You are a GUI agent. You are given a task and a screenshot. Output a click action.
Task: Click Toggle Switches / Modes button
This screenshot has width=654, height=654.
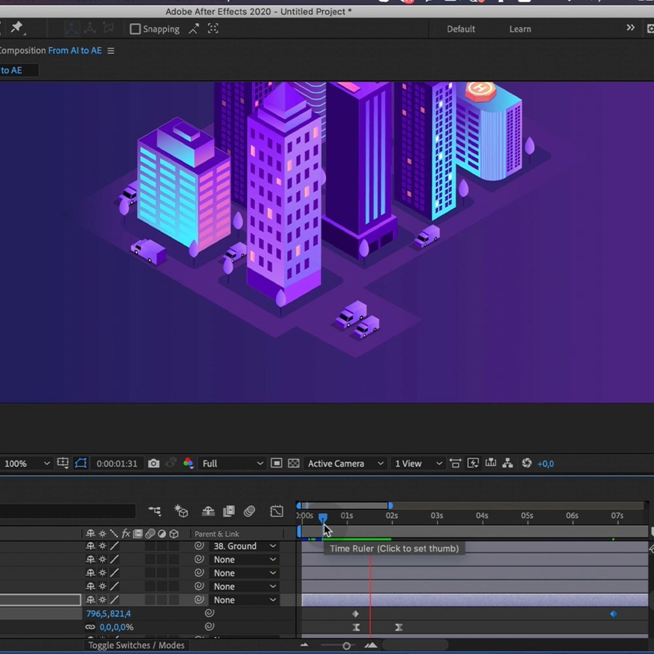[136, 645]
